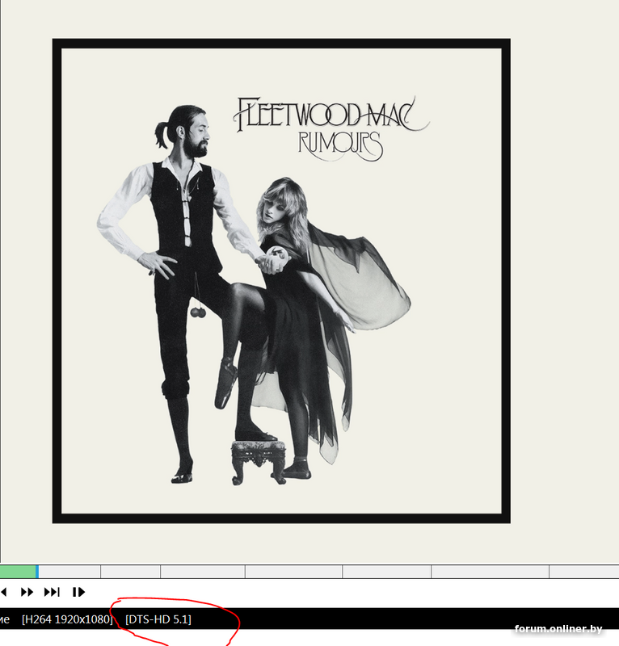Click the fast forward double-arrow button
The image size is (619, 646).
pos(27,592)
